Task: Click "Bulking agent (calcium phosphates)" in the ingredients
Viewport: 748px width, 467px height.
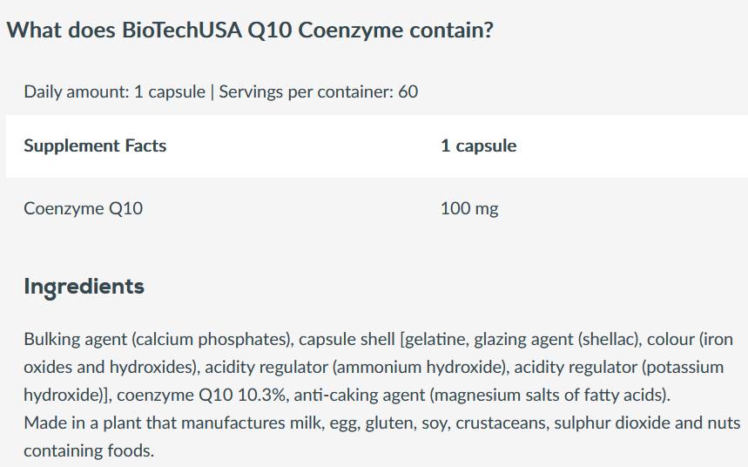Action: (157, 339)
